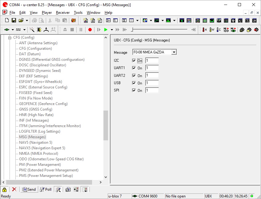Create a new file via toolbar icon
The height and width of the screenshot is (199, 261).
(x=7, y=20)
